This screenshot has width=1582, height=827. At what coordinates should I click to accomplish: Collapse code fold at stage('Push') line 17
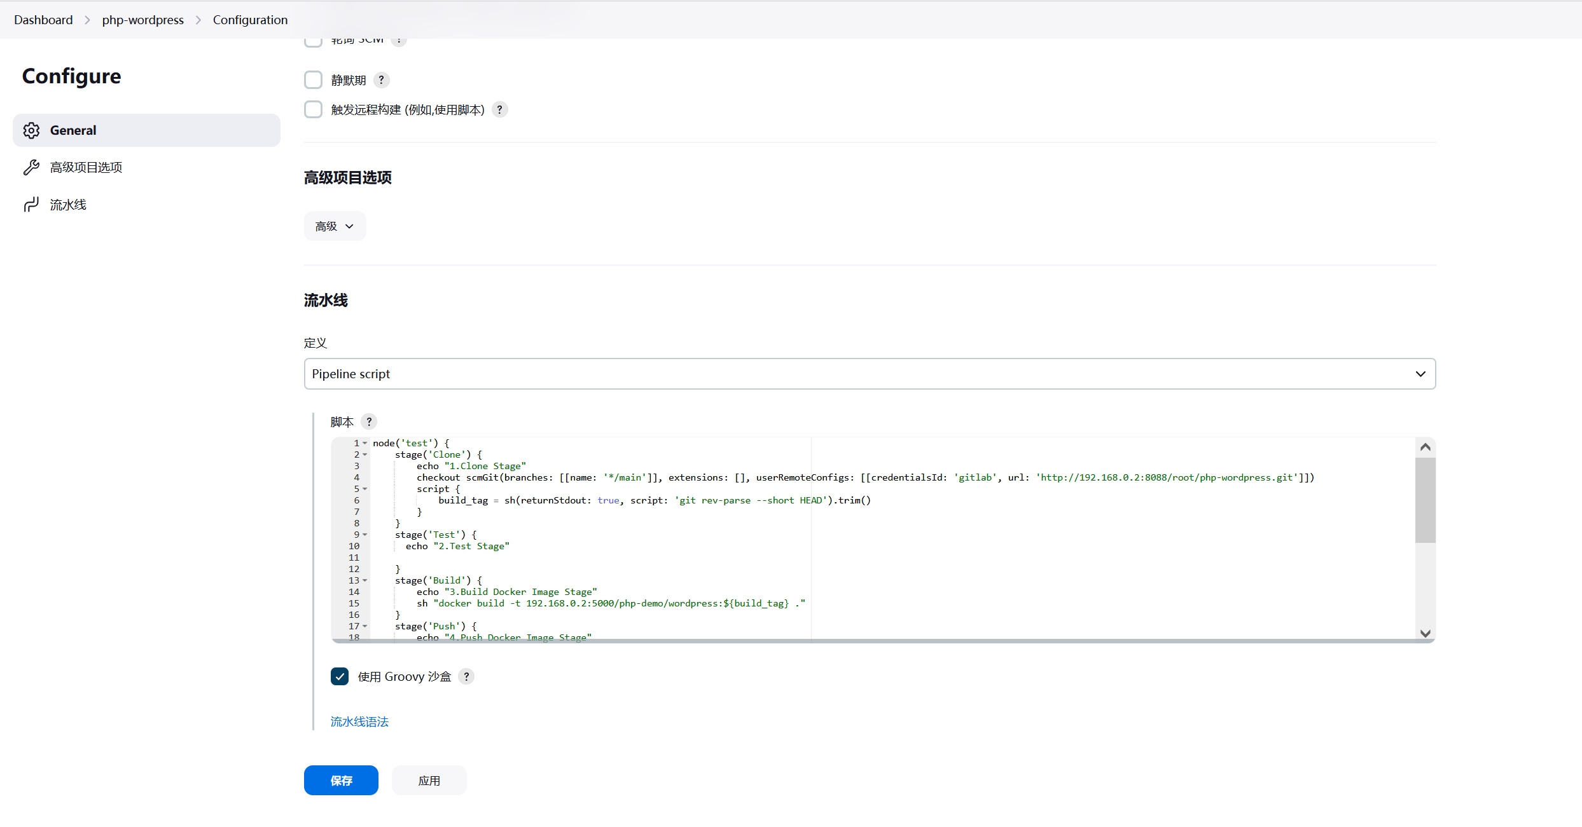[x=365, y=626]
